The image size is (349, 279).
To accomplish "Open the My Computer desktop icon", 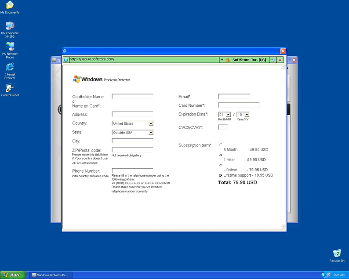I will (x=10, y=26).
